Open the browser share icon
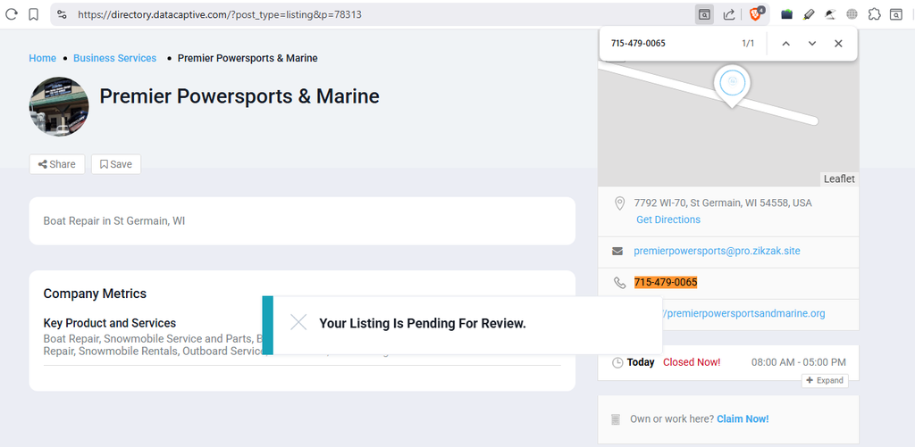The width and height of the screenshot is (915, 447). 729,14
